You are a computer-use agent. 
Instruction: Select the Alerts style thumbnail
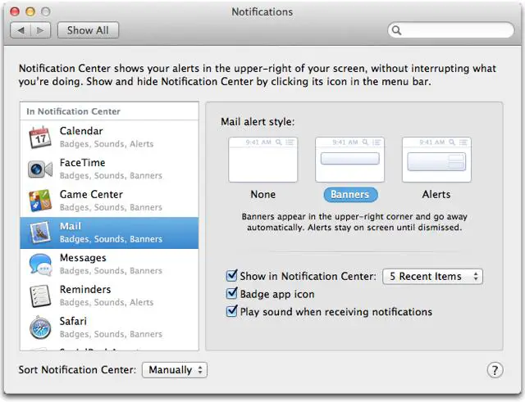point(436,160)
